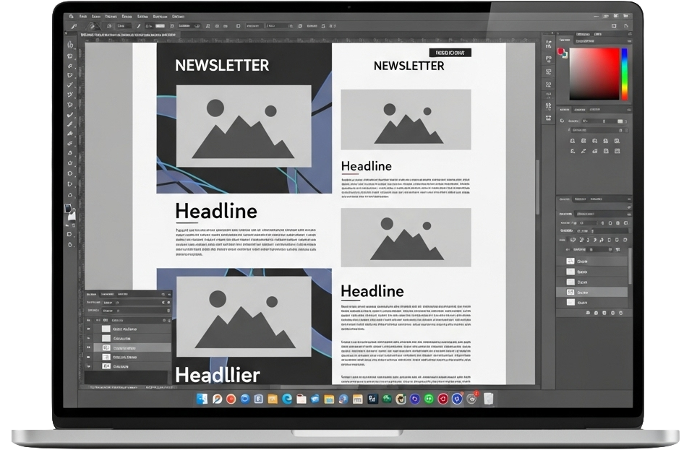Switch to the first tab of right Layers panel
The height and width of the screenshot is (450, 697).
tap(566, 199)
